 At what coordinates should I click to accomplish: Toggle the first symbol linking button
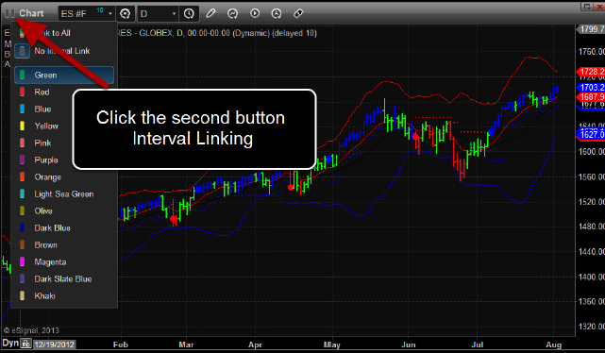click(7, 13)
